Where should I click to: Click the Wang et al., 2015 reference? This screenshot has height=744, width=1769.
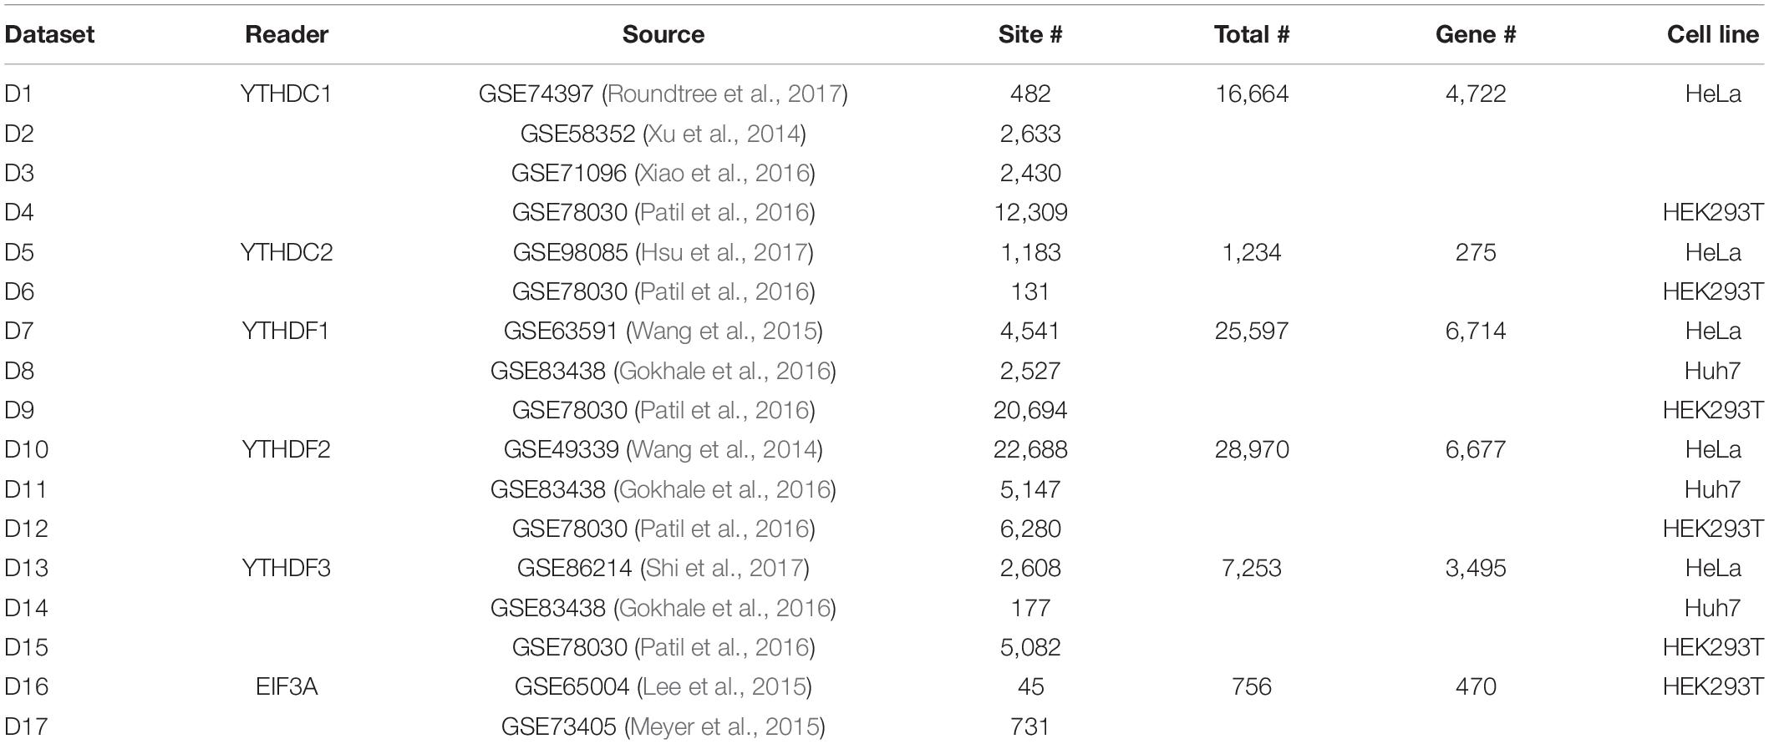point(724,331)
